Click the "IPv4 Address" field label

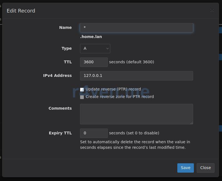tap(57, 76)
